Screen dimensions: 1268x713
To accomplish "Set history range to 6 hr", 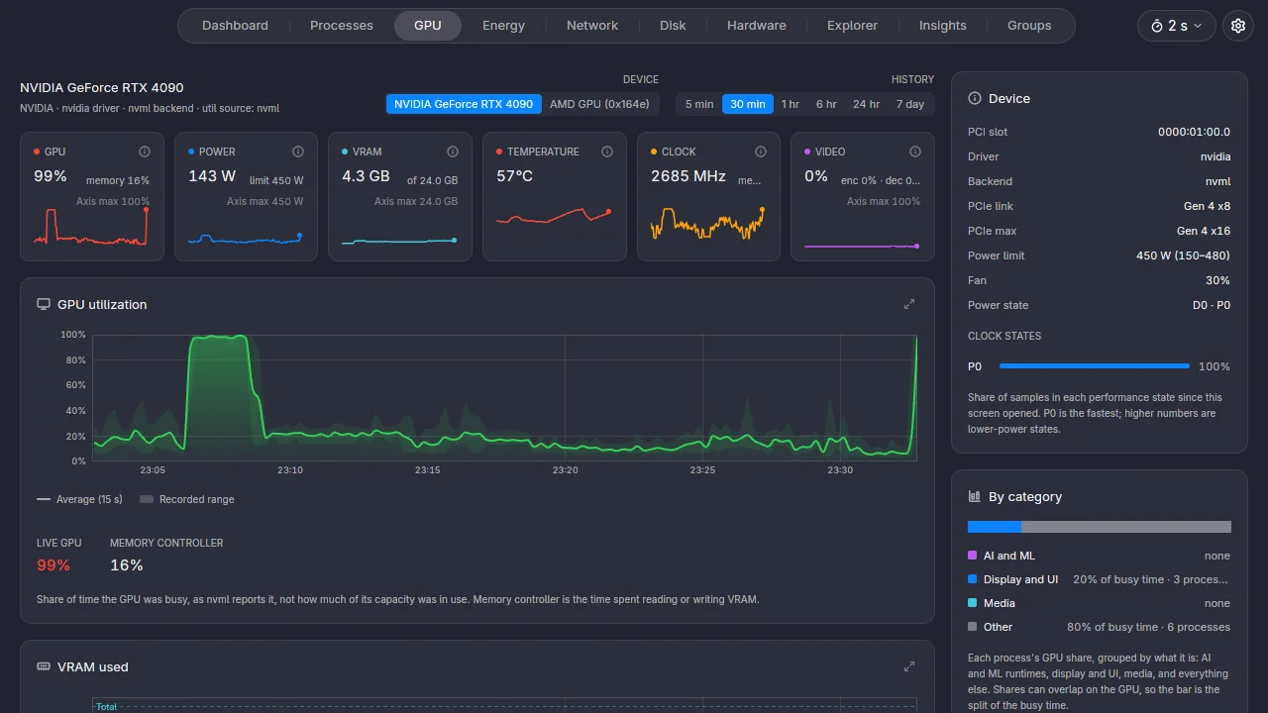I will point(826,104).
